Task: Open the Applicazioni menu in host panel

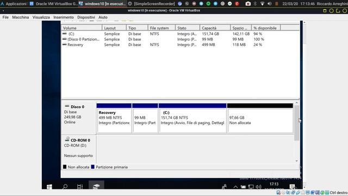Action: (14, 4)
